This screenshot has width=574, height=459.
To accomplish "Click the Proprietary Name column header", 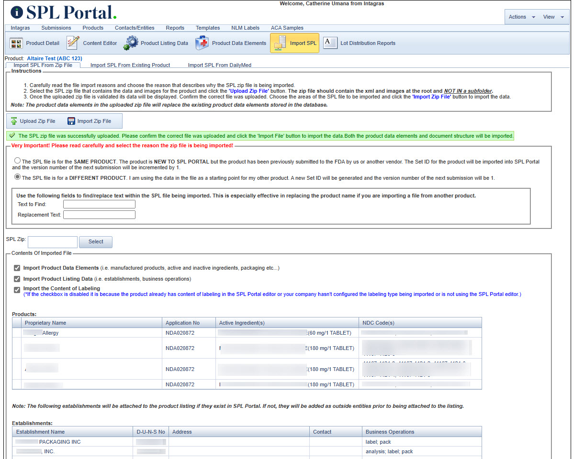I will click(91, 323).
